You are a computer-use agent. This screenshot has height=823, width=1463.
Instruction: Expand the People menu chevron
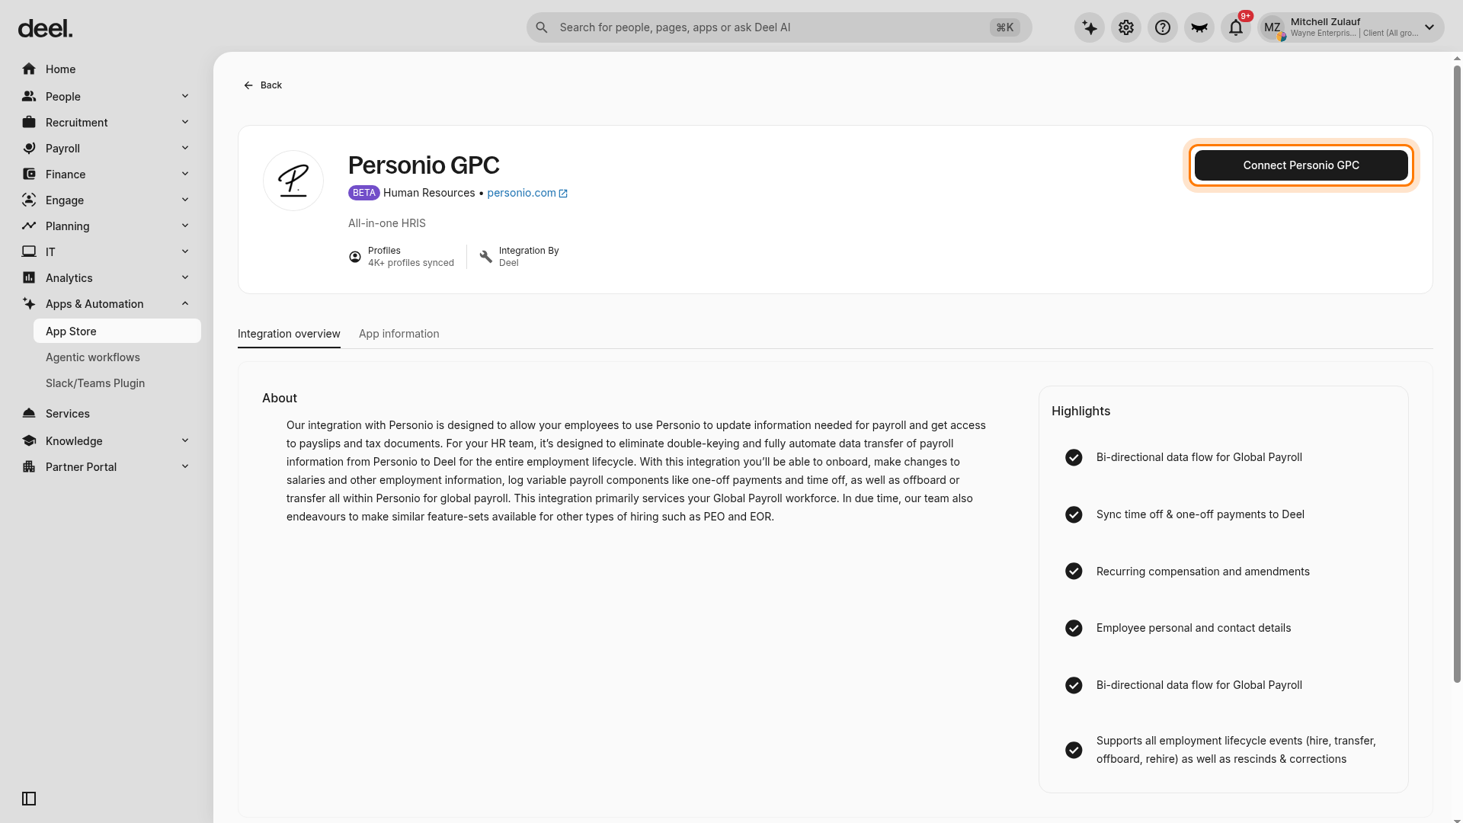185,96
